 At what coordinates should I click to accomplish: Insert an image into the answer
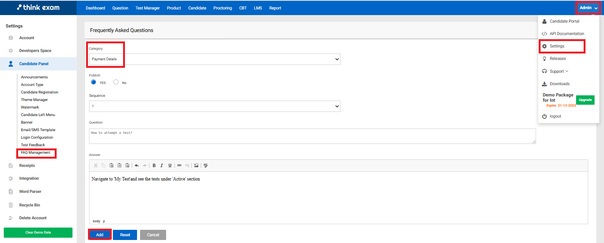click(196, 165)
